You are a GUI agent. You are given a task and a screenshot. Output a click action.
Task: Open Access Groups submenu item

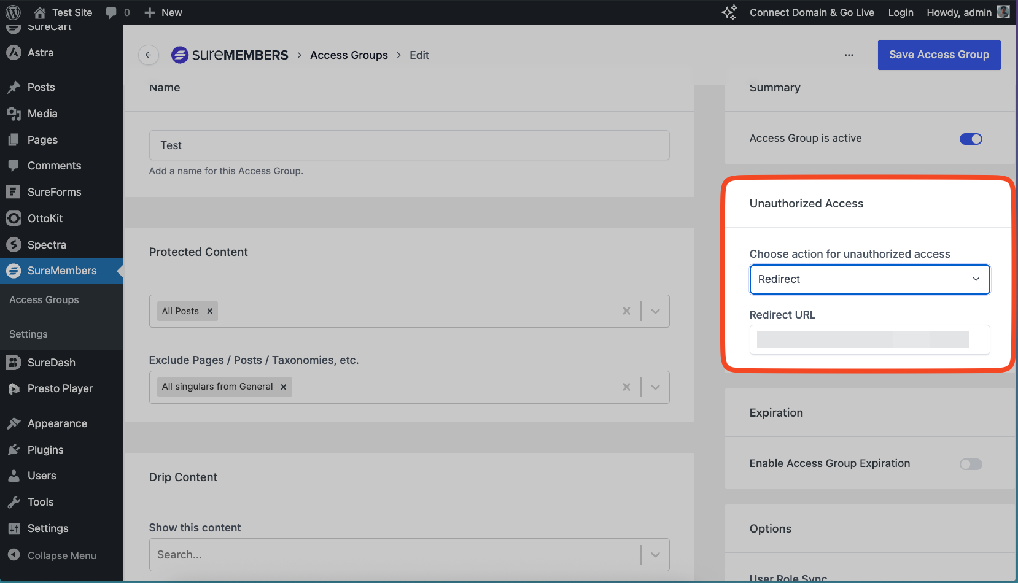pyautogui.click(x=44, y=299)
